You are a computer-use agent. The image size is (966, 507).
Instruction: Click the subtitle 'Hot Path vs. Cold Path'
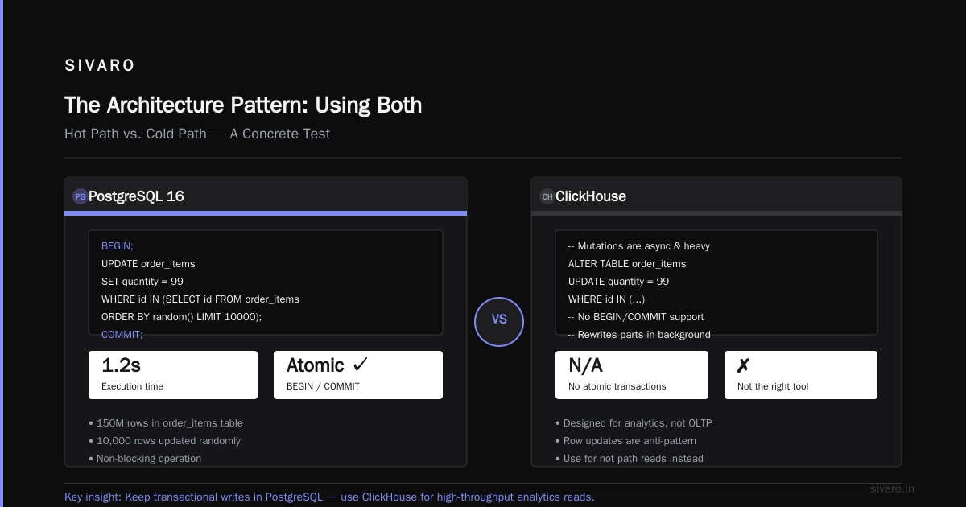[135, 134]
